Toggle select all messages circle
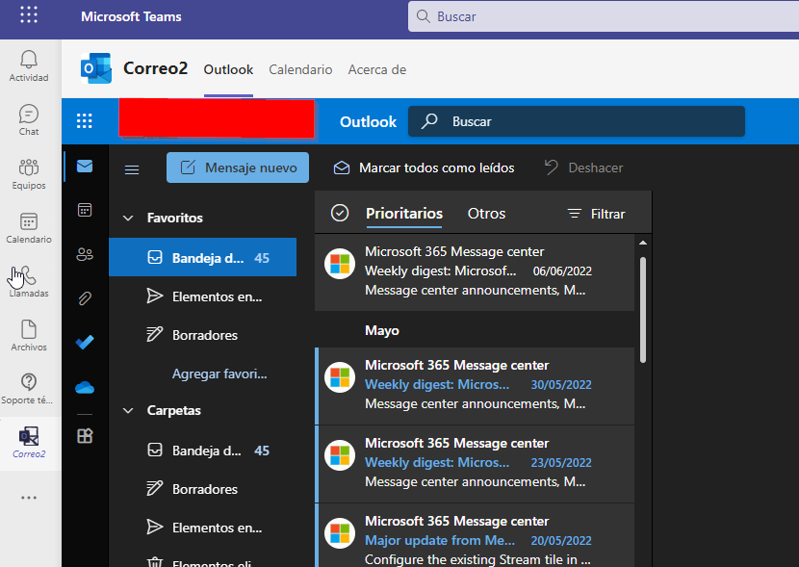 pyautogui.click(x=340, y=213)
